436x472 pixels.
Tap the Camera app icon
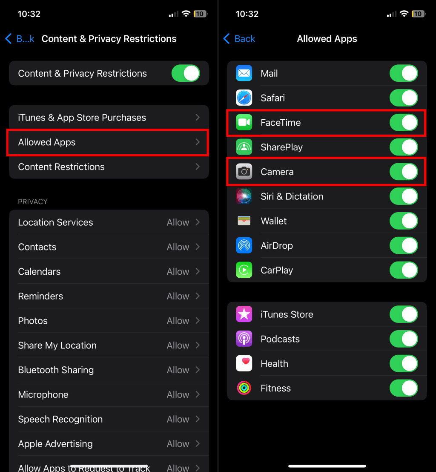click(x=244, y=172)
